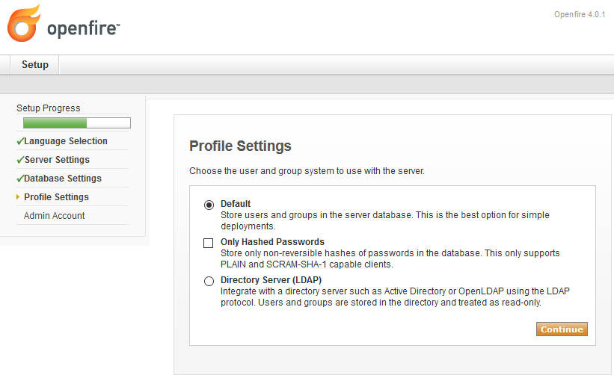Click the Continue button
The height and width of the screenshot is (378, 614).
562,329
